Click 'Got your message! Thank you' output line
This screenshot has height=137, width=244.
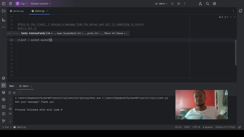34,102
